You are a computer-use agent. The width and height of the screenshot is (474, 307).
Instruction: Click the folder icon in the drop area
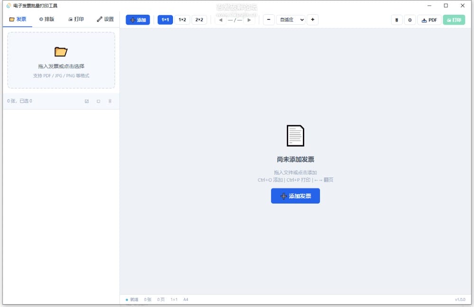coord(61,52)
